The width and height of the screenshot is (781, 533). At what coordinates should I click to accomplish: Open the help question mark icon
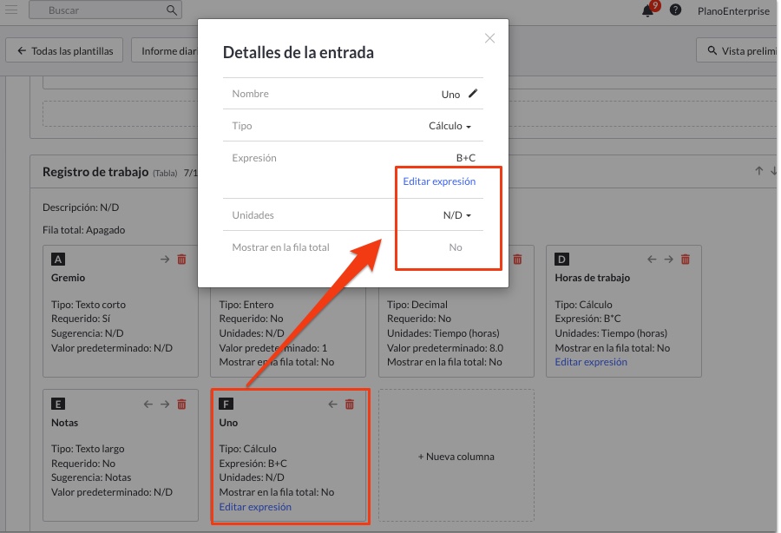(675, 10)
